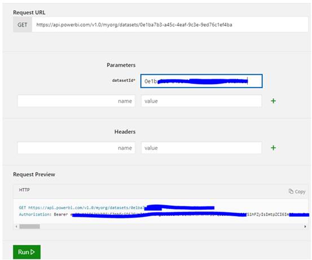
Task: Click the header name input field
Action: (x=76, y=148)
